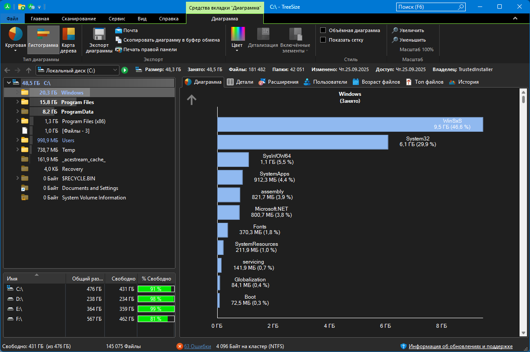This screenshot has height=352, width=530.
Task: Switch to the Расширения tab
Action: pos(278,82)
